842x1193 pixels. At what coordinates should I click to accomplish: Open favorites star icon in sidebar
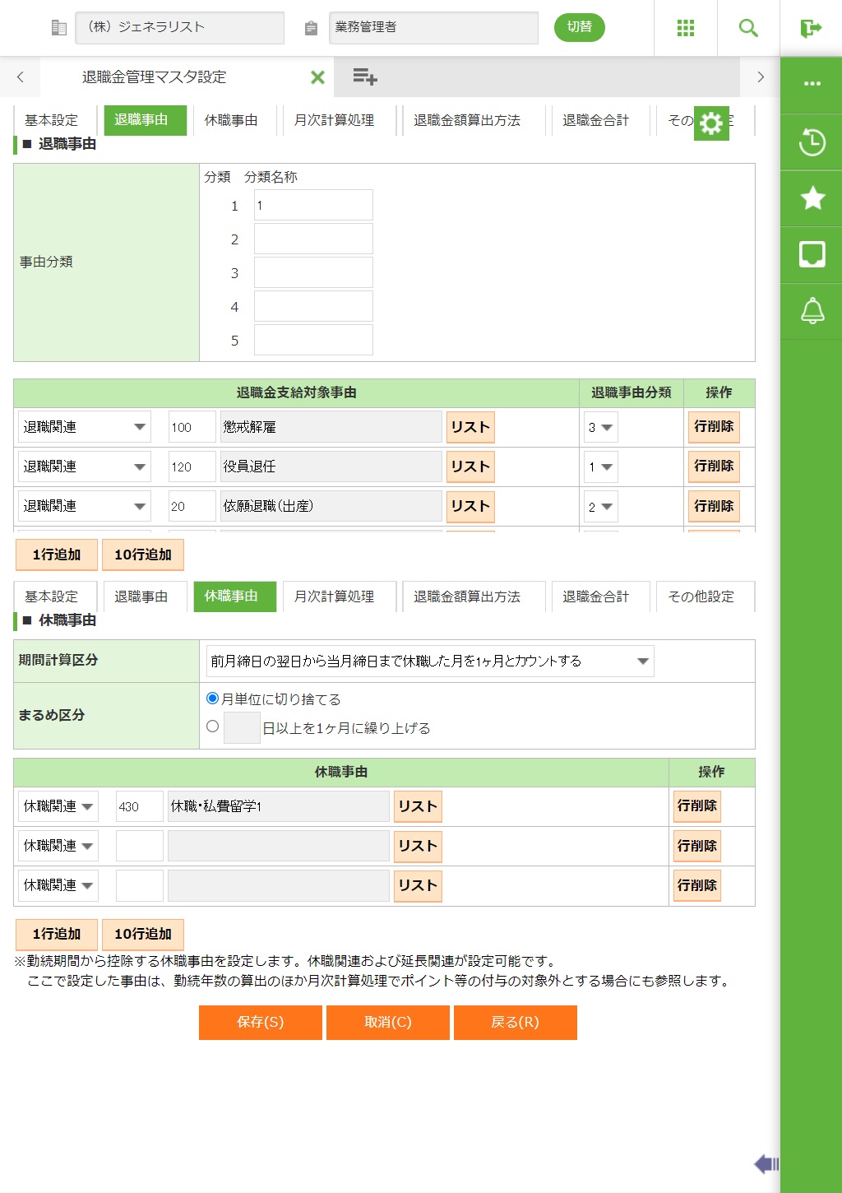coord(812,198)
